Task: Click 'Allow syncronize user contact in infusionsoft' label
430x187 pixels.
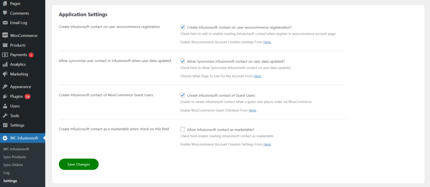Action: (x=115, y=61)
